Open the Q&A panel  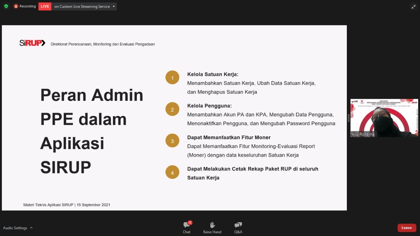point(238,227)
